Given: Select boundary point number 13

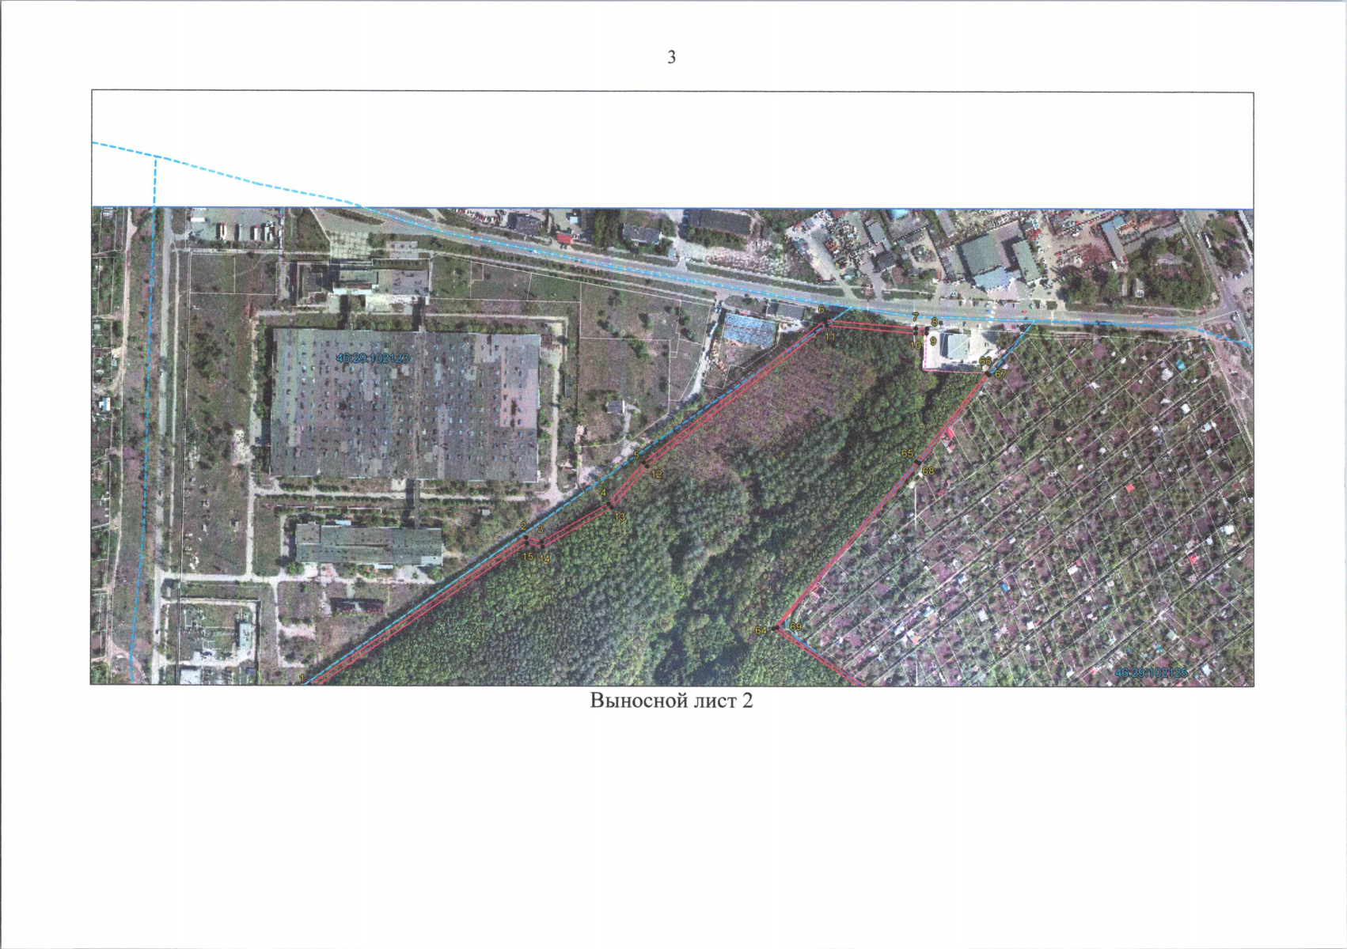Looking at the screenshot, I should [x=620, y=517].
